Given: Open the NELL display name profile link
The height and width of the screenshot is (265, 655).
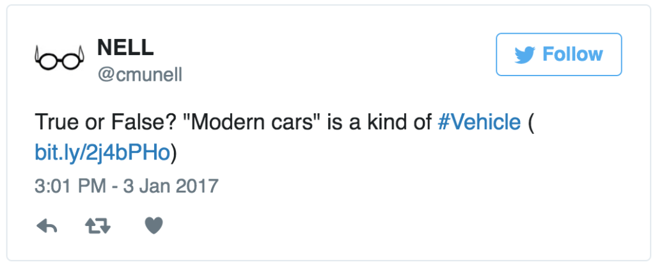Looking at the screenshot, I should (125, 47).
